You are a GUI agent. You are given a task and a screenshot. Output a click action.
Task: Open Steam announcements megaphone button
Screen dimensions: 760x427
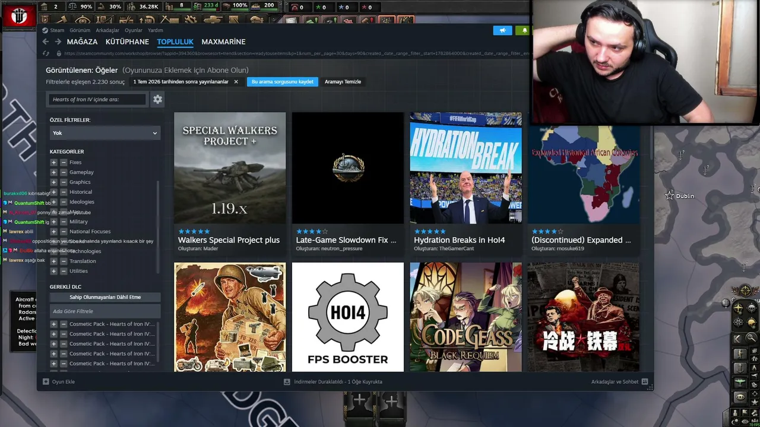click(x=502, y=30)
